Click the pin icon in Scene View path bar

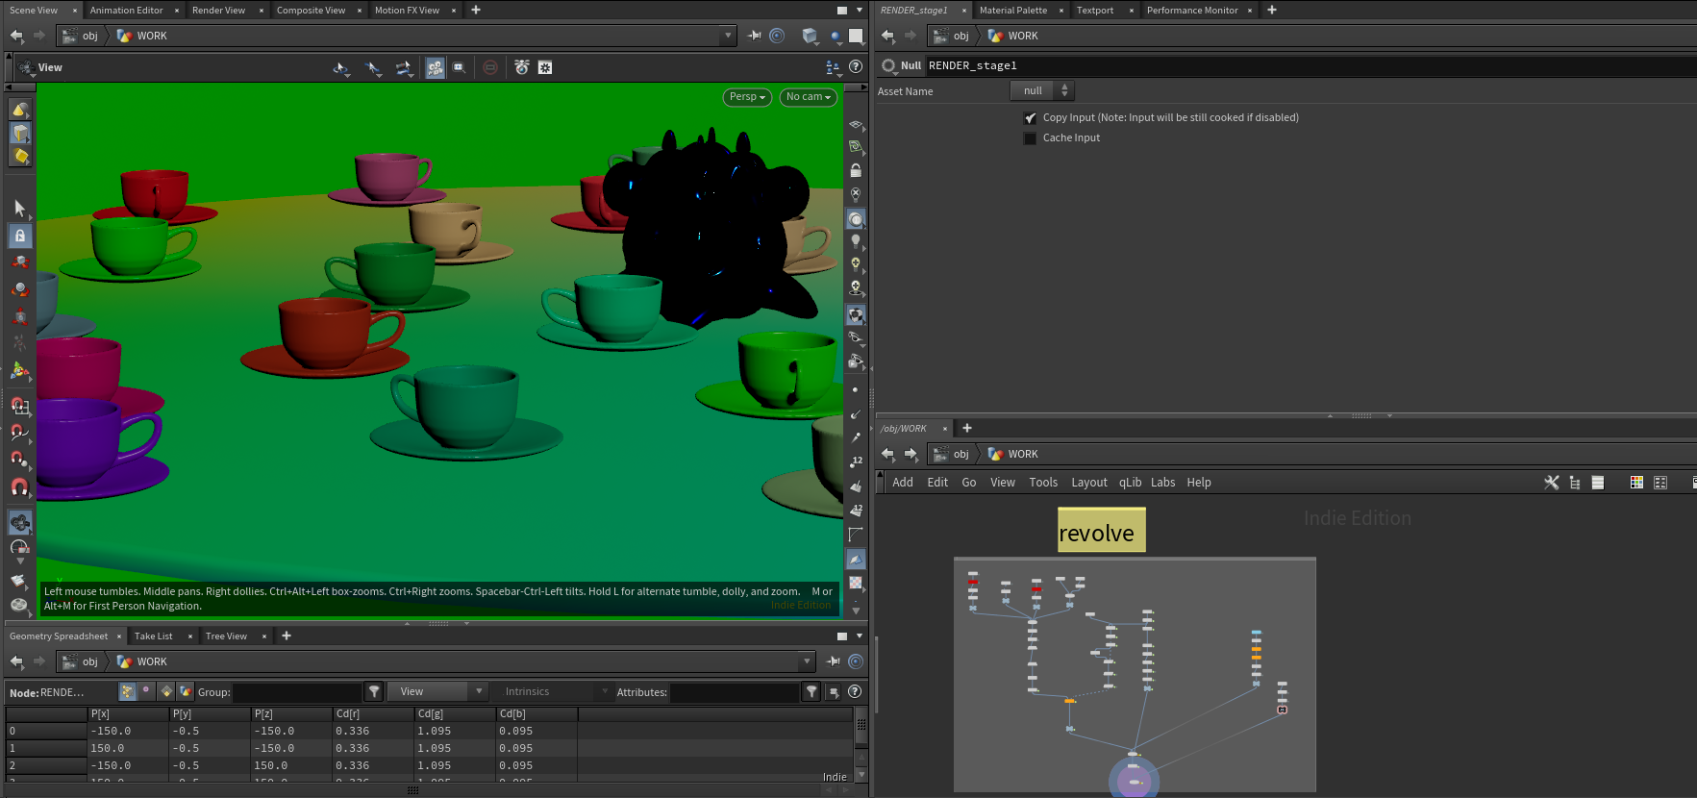point(755,36)
